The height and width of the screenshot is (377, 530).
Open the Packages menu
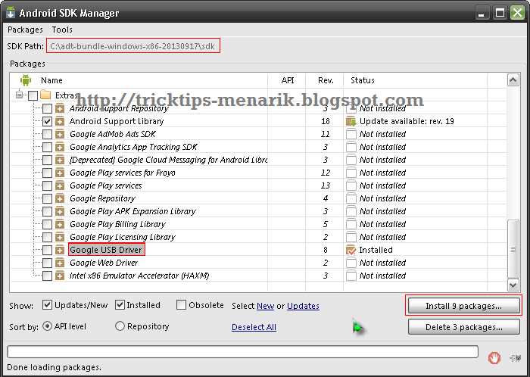coord(25,30)
